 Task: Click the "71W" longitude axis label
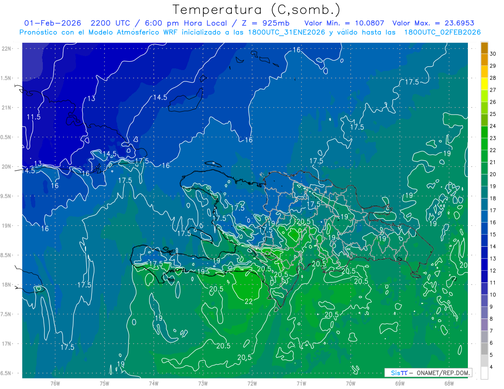click(x=301, y=384)
